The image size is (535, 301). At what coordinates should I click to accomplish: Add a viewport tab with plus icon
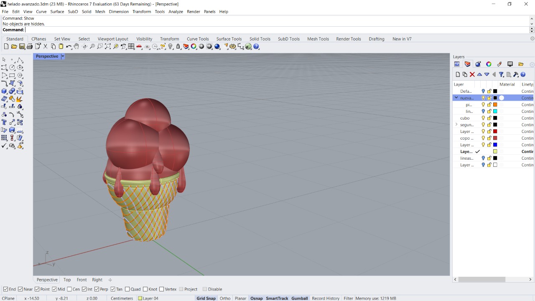[x=110, y=280]
